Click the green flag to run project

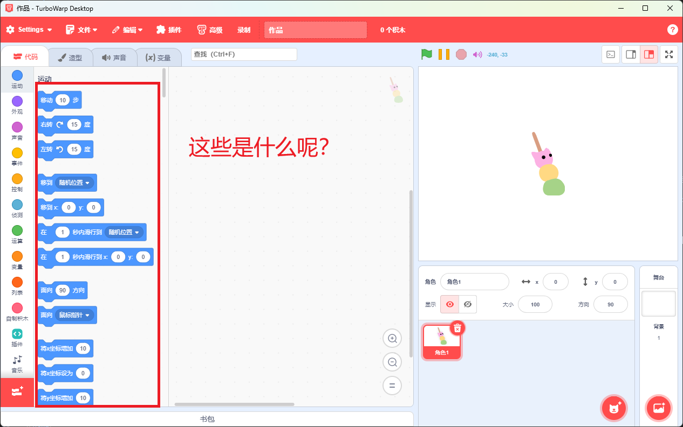pyautogui.click(x=427, y=54)
